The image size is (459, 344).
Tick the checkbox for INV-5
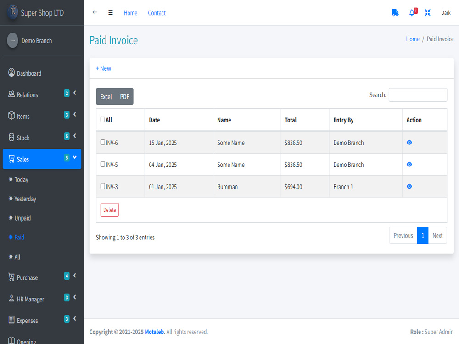click(102, 164)
